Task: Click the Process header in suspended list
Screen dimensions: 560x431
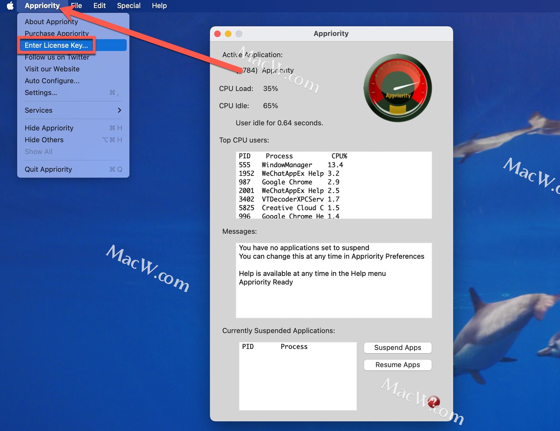Action: (294, 346)
